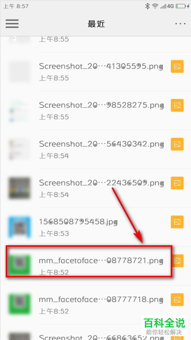Viewport: 191px width, 340px height.
Task: Tap blue thumbnail of 1568508795458.jpg
Action: [19, 227]
